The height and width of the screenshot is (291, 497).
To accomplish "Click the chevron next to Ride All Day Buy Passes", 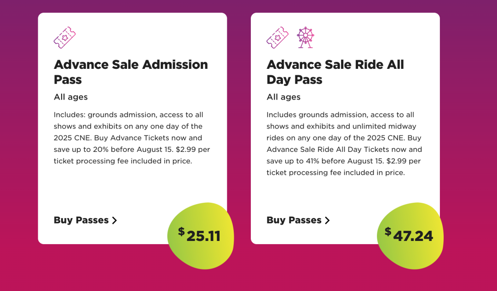I will tap(328, 220).
